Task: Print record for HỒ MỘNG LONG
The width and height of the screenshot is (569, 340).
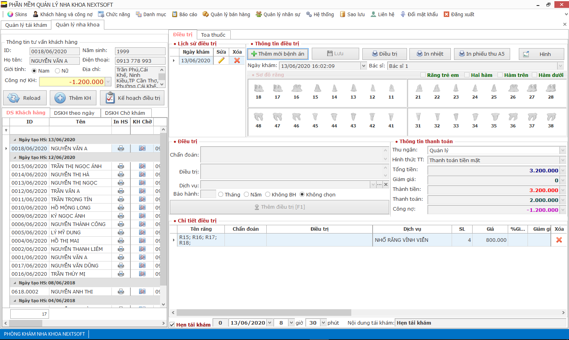Action: (121, 207)
